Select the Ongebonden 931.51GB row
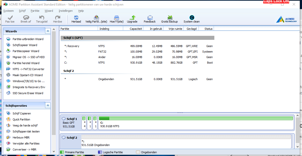Viewport: 302px width, 156px height. (138, 79)
